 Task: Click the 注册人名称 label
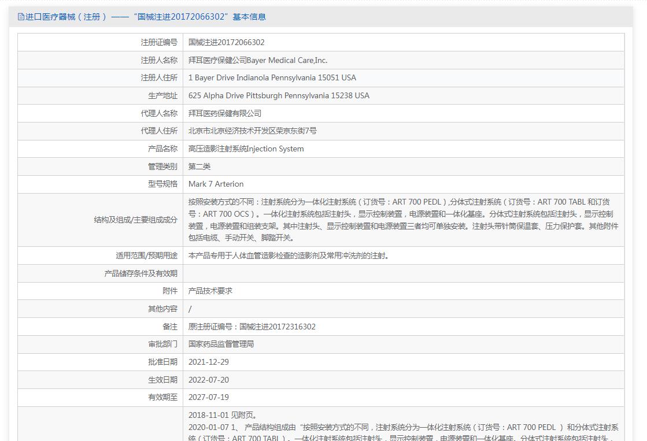[x=159, y=60]
